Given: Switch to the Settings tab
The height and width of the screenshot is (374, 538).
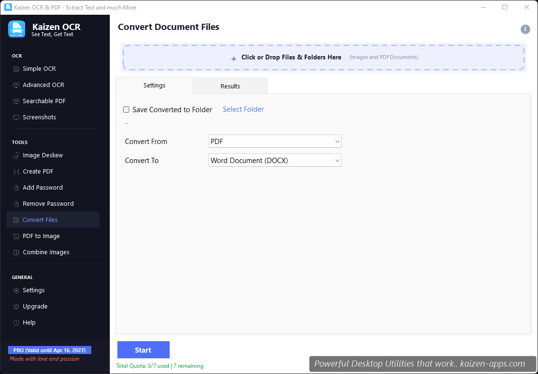Looking at the screenshot, I should click(154, 86).
